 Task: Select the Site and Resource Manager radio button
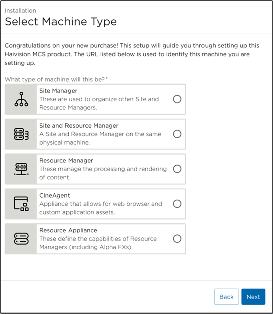pyautogui.click(x=177, y=134)
